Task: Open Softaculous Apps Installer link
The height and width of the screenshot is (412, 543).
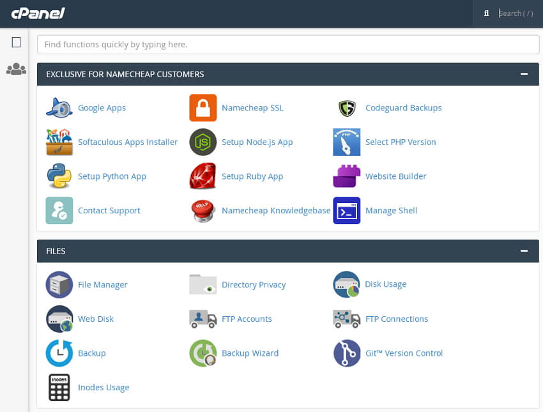Action: point(128,142)
